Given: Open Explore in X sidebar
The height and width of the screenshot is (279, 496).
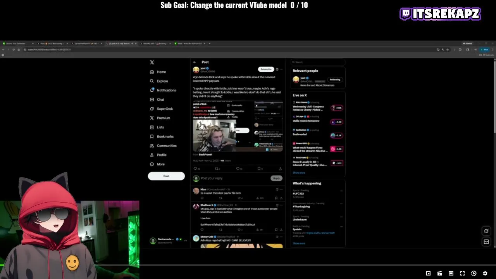Looking at the screenshot, I should coord(159,81).
